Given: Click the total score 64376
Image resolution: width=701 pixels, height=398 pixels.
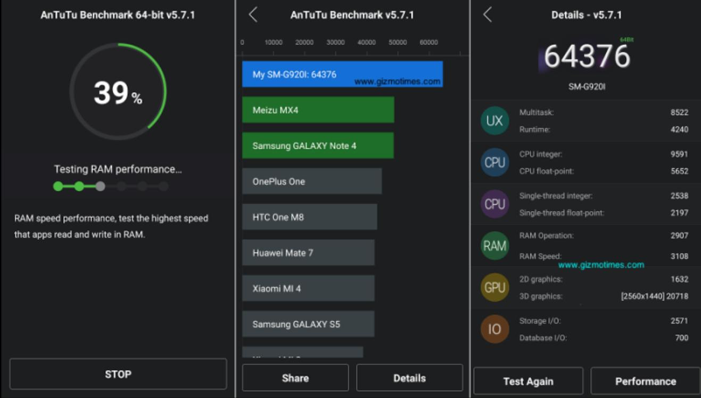Looking at the screenshot, I should (x=587, y=56).
